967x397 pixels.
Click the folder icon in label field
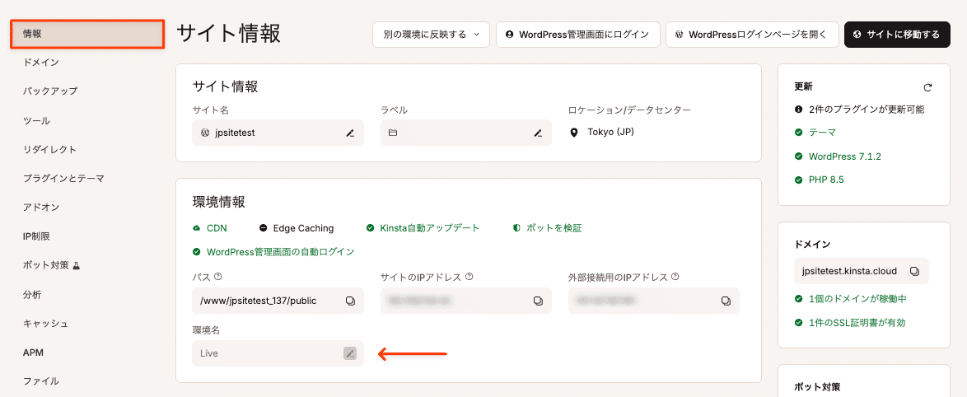393,133
